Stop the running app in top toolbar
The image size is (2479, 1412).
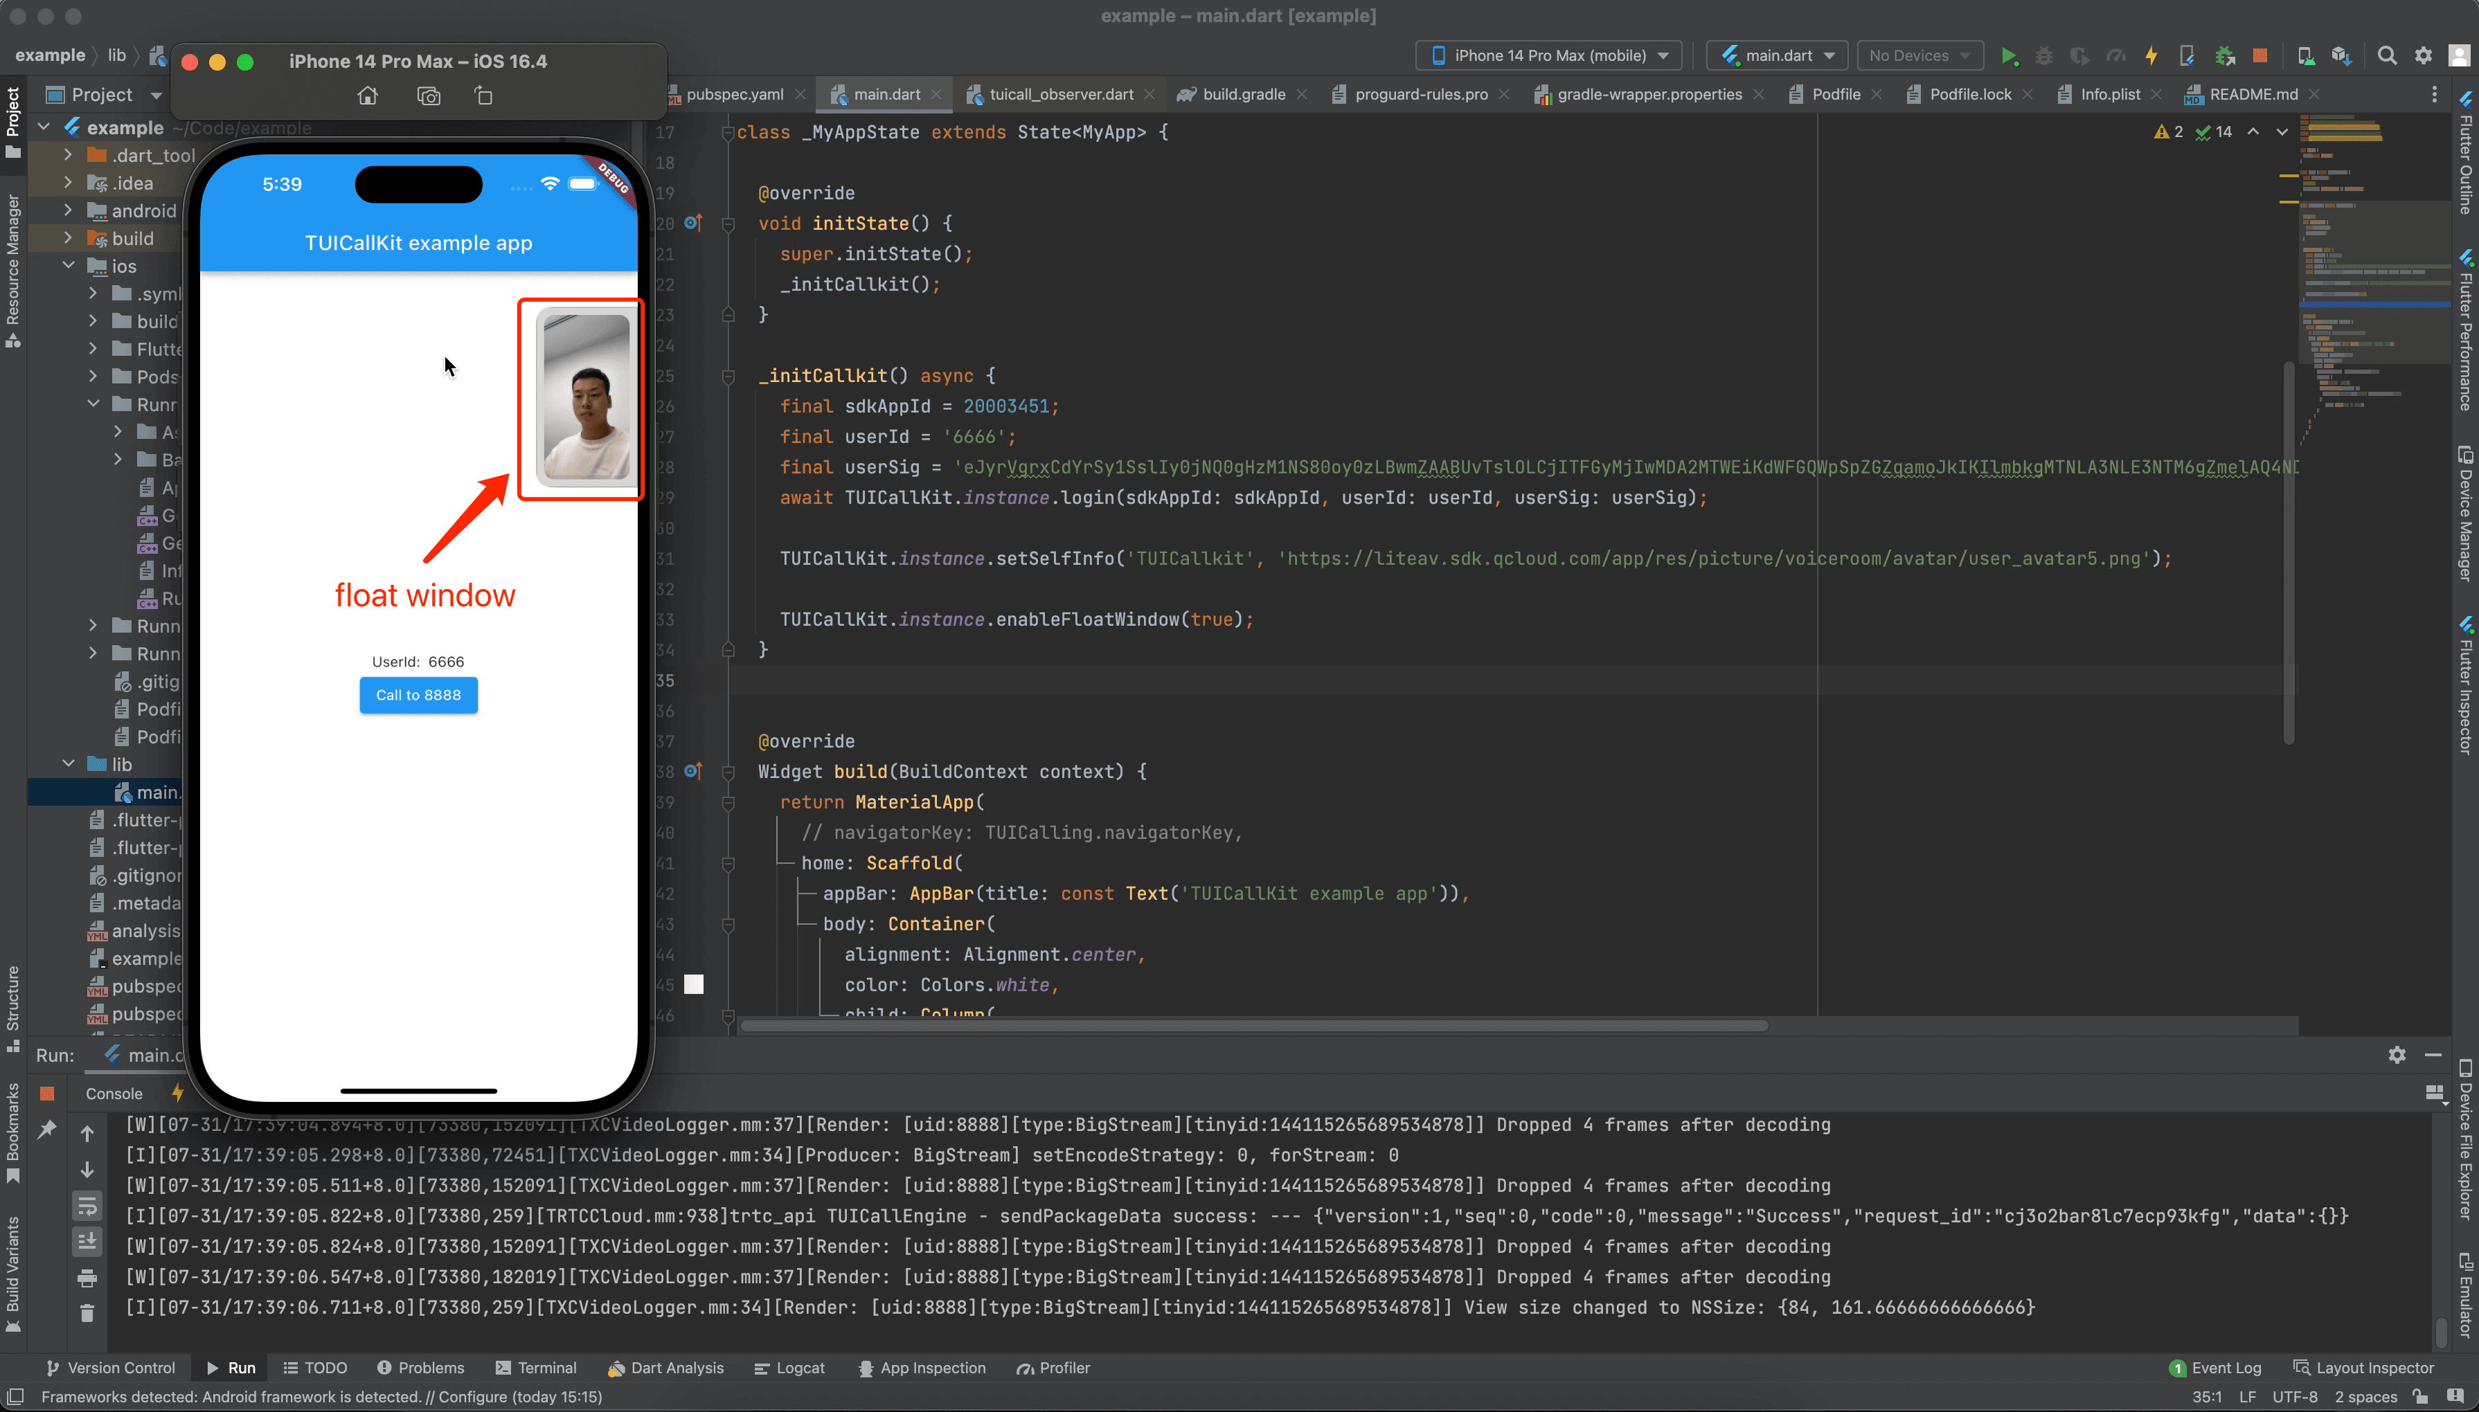point(2259,56)
